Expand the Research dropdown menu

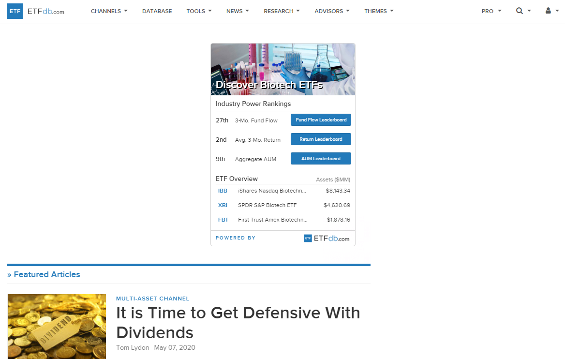pos(282,11)
